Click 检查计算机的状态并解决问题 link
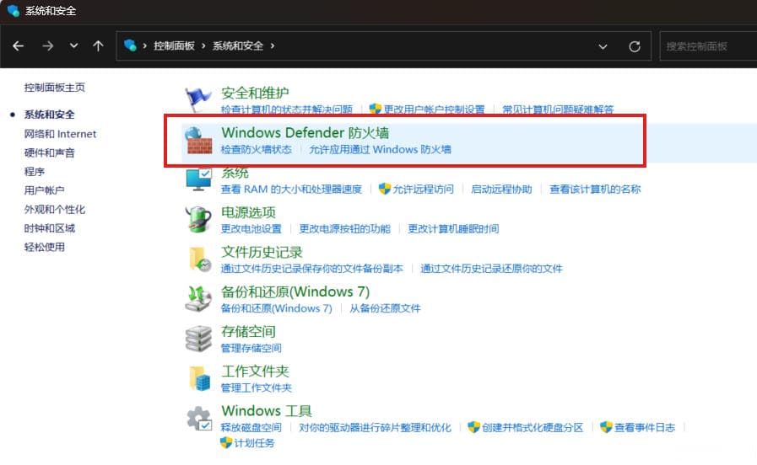 click(x=287, y=110)
